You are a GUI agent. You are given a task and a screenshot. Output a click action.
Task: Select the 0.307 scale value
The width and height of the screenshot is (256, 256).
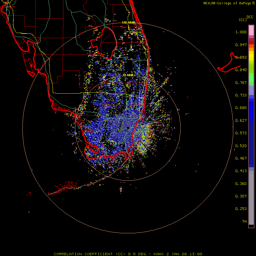pyautogui.click(x=241, y=196)
